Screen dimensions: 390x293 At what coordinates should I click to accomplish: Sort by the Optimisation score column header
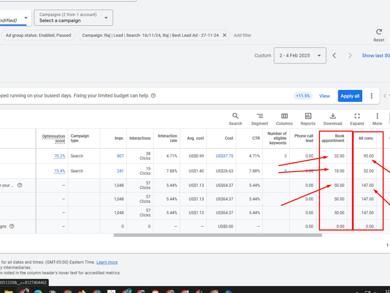pos(53,138)
